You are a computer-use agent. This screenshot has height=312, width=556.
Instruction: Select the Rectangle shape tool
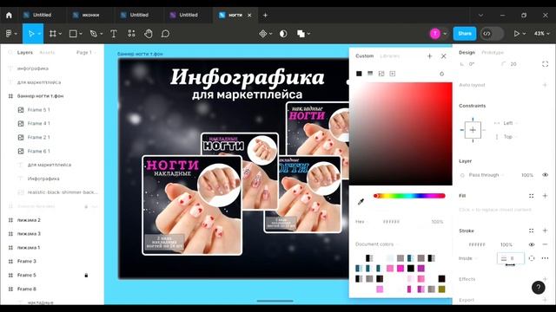tap(73, 34)
